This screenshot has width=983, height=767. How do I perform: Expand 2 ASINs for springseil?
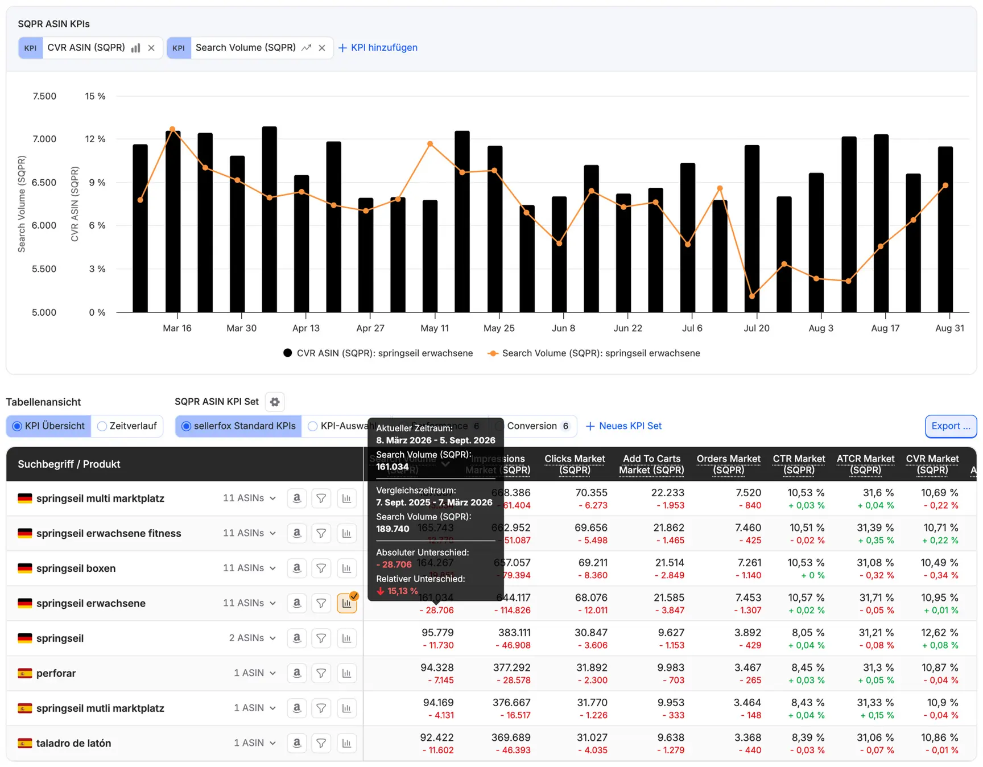(x=252, y=638)
